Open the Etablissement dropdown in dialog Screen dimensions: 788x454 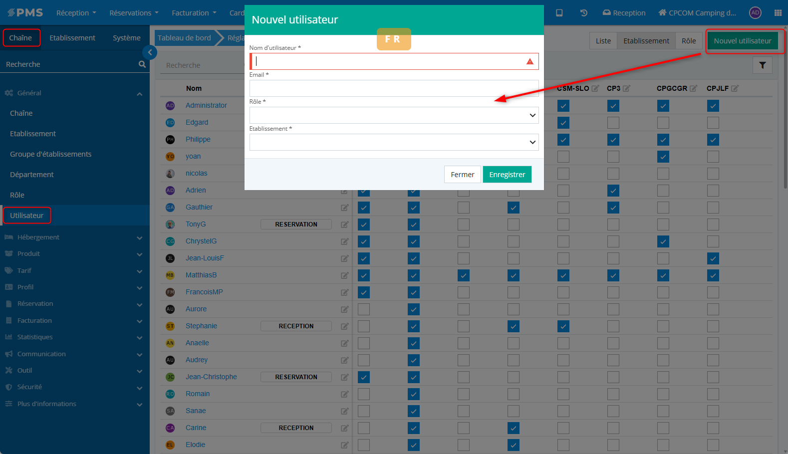tap(394, 142)
